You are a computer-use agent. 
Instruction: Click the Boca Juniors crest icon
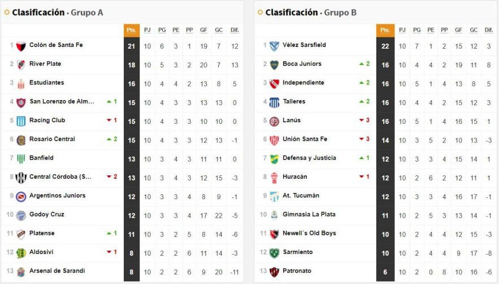pos(274,64)
